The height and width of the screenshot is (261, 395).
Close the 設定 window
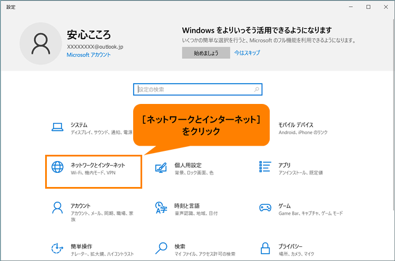tap(386, 7)
